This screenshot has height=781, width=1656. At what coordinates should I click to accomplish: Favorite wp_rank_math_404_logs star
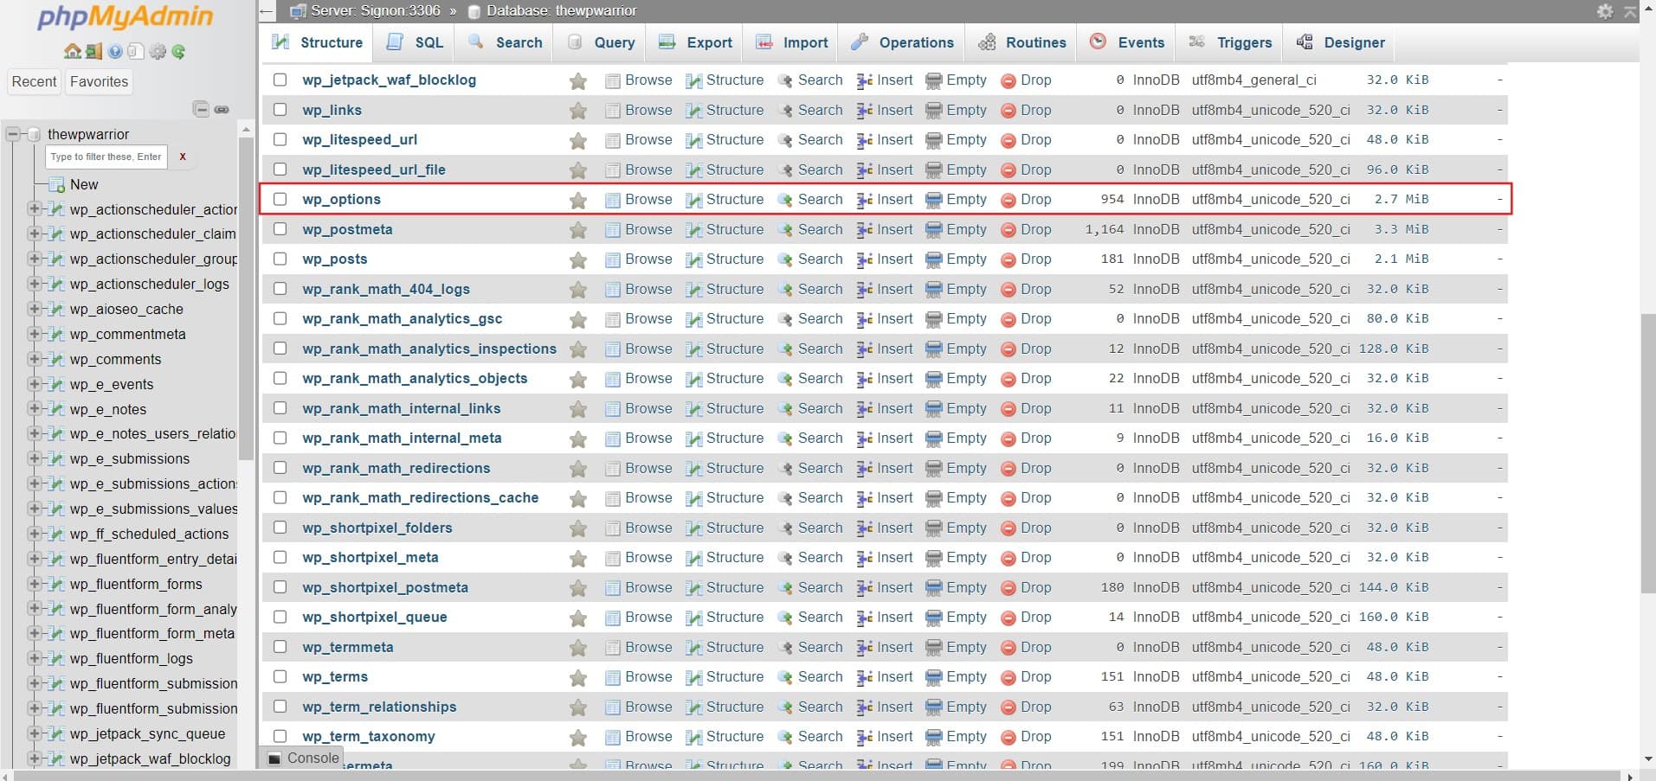coord(578,290)
